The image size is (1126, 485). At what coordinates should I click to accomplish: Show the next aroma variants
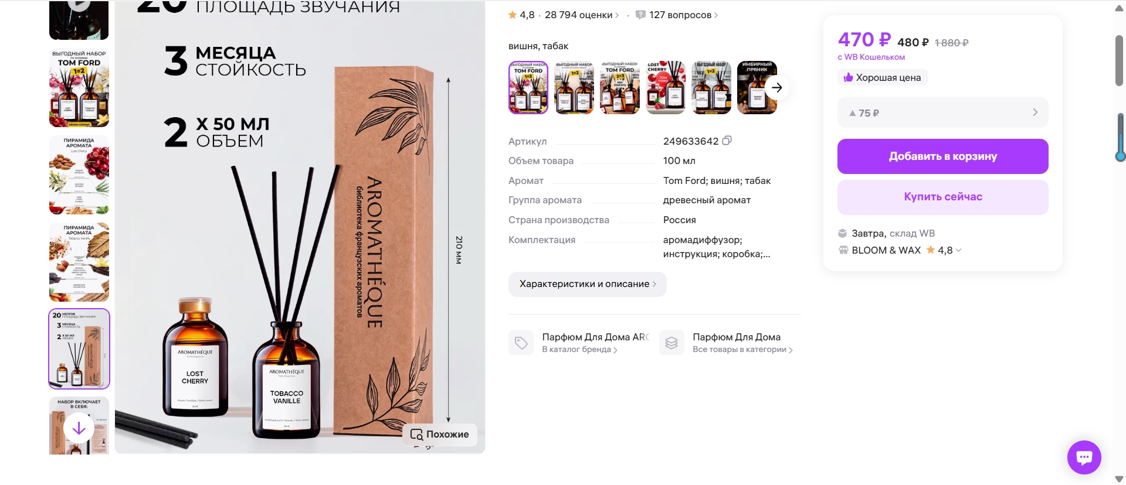tap(776, 87)
